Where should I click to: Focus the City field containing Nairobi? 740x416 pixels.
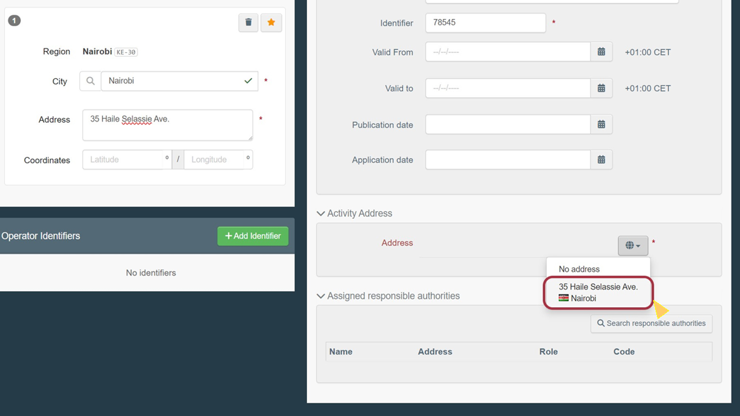click(x=179, y=81)
